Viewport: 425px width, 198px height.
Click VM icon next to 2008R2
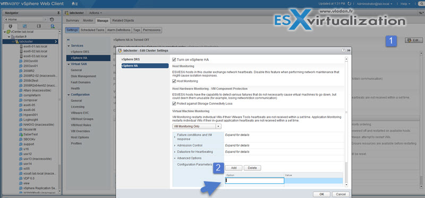[x=21, y=71]
